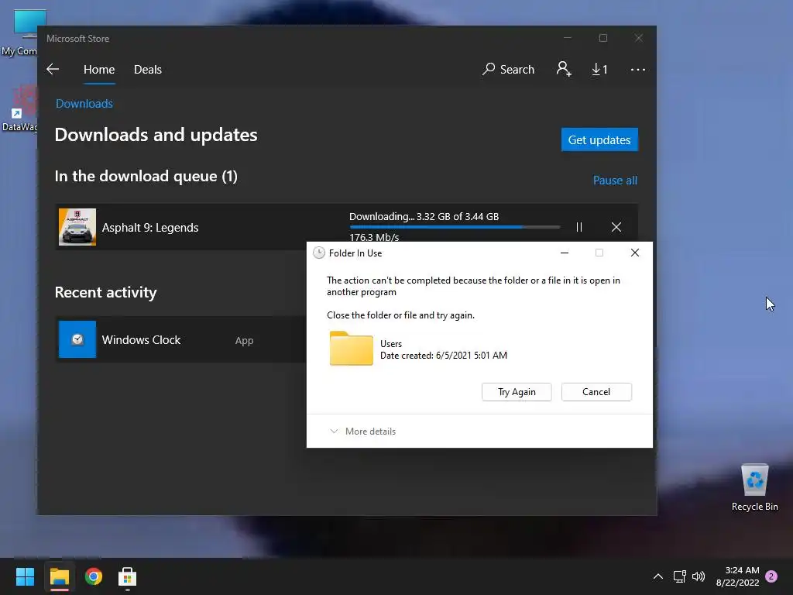This screenshot has width=793, height=595.
Task: Open the account sign-in icon
Action: [564, 69]
